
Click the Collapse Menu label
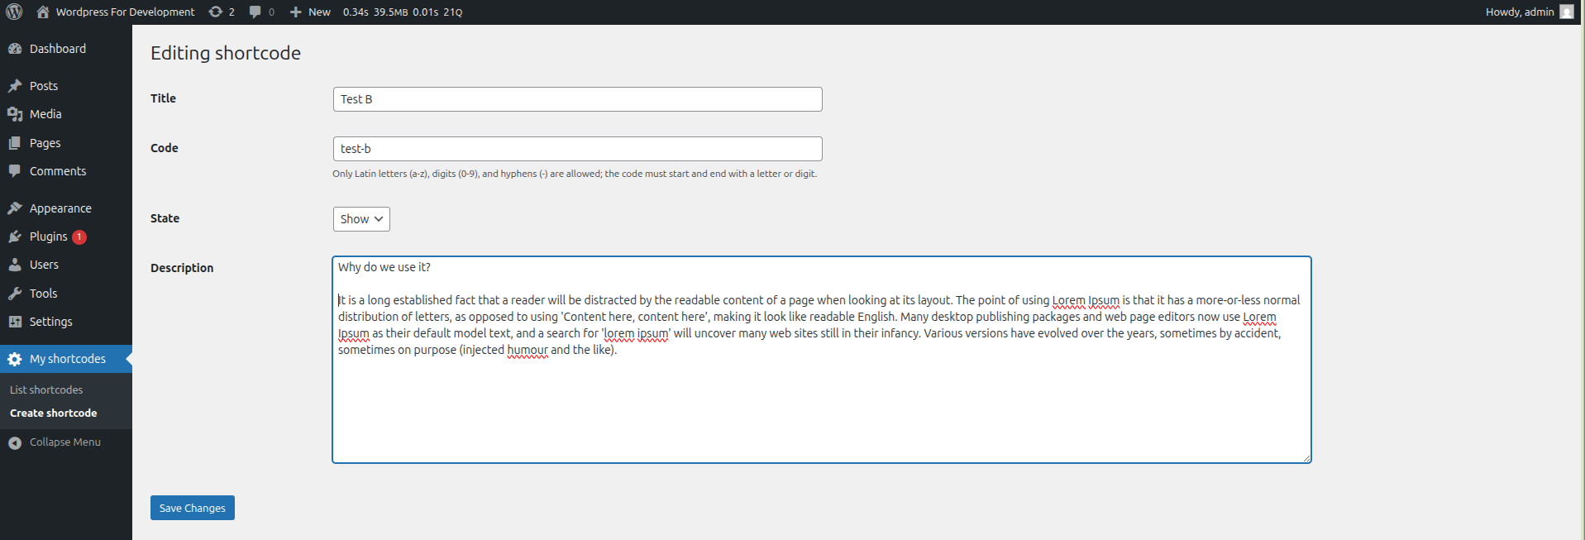[x=65, y=442]
